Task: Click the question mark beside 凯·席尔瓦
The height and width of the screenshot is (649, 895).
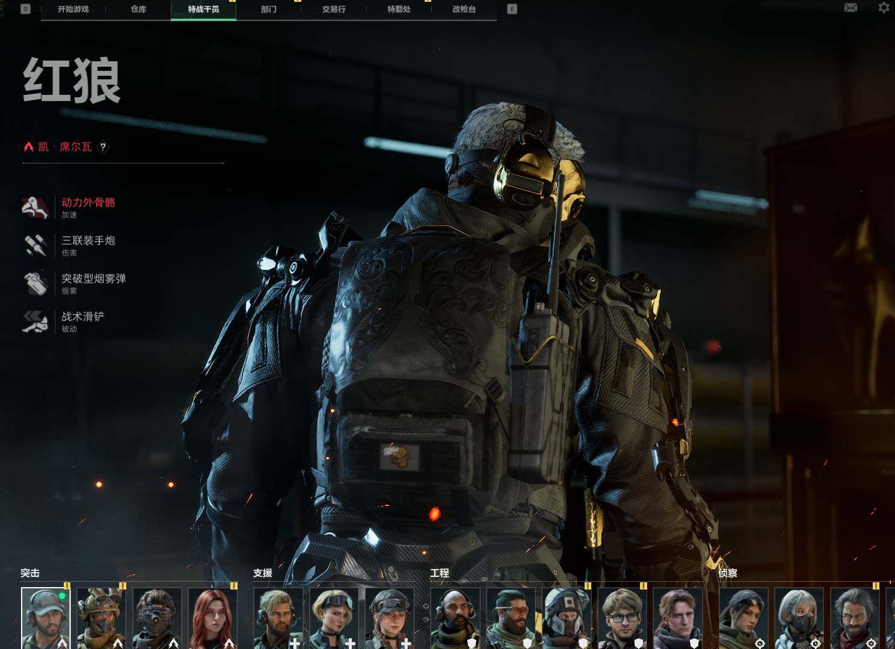Action: (103, 147)
